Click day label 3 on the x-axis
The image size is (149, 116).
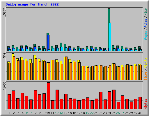coord(18,113)
